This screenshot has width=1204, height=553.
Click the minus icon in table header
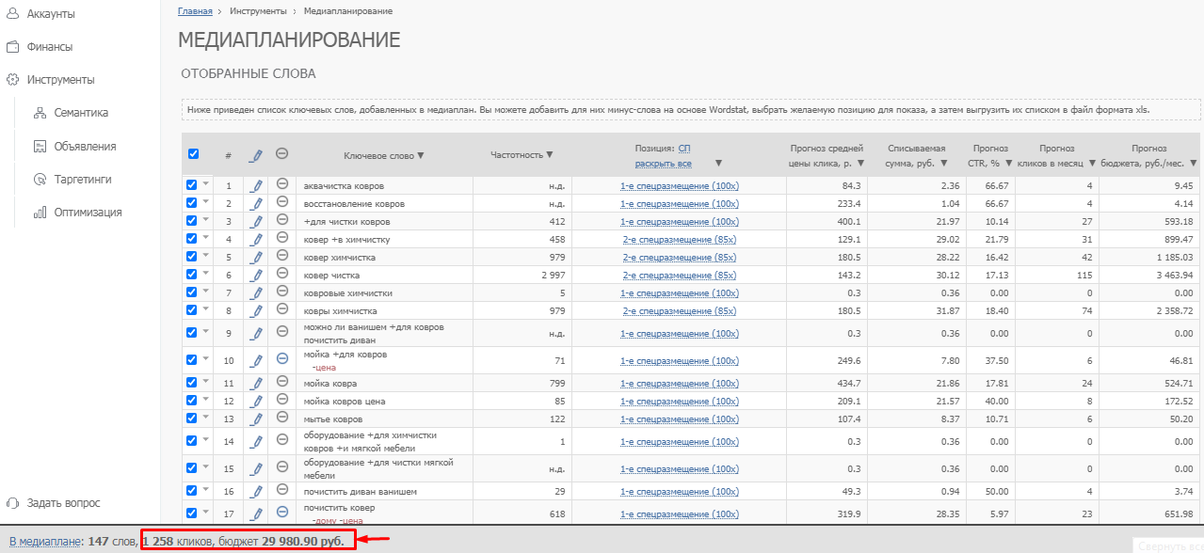(x=281, y=154)
